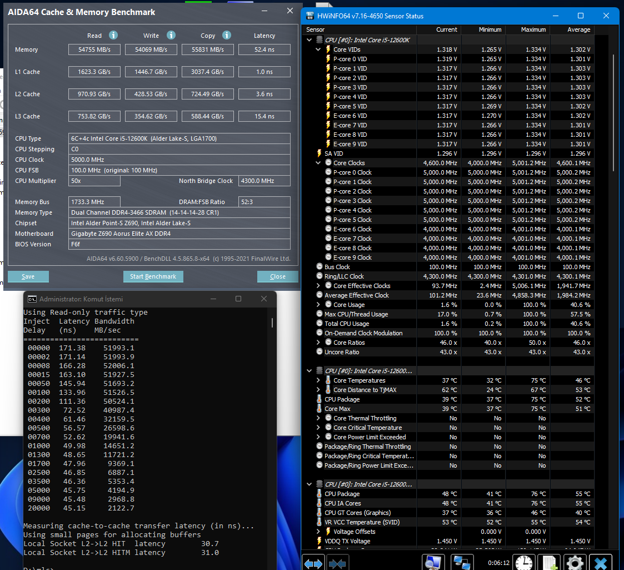The image size is (624, 570).
Task: Click the CPU IA Cores thermometer icon
Action: tap(319, 503)
